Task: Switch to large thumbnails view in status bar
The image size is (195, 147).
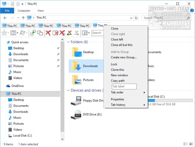Action: [191, 144]
